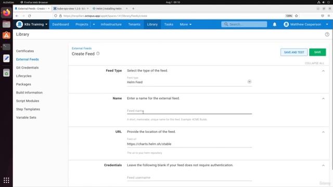
Task: Collapse the Name section
Action: click(323, 99)
